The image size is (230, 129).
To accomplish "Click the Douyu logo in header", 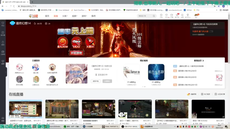I will [34, 16].
